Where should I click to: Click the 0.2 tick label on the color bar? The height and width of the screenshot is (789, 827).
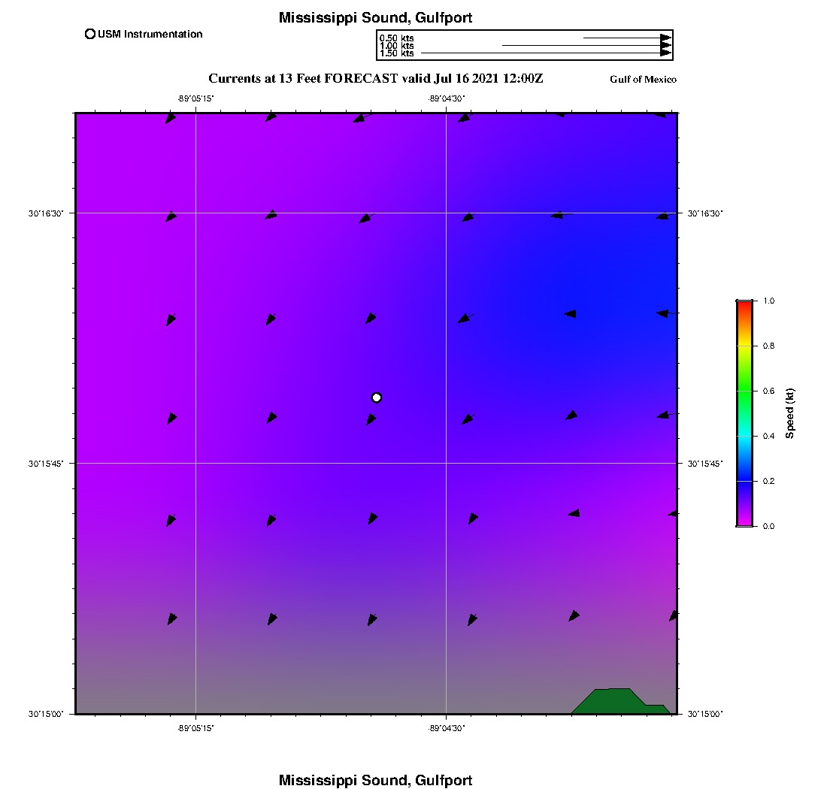point(769,481)
